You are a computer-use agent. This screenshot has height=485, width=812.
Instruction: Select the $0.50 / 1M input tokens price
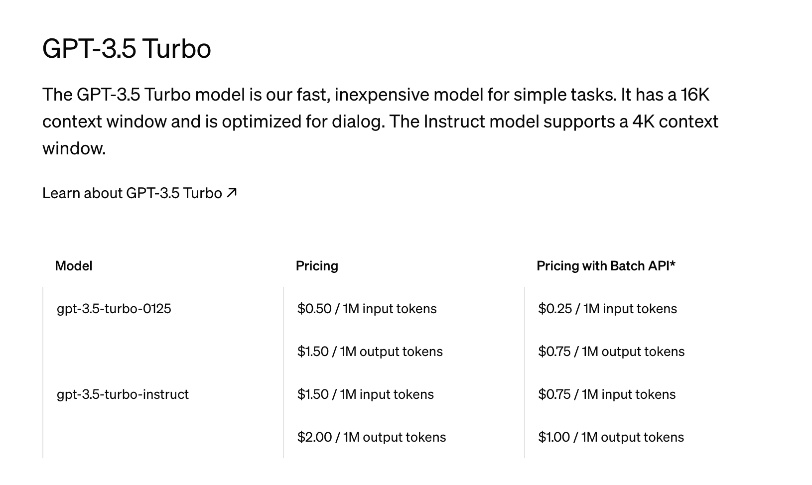367,309
